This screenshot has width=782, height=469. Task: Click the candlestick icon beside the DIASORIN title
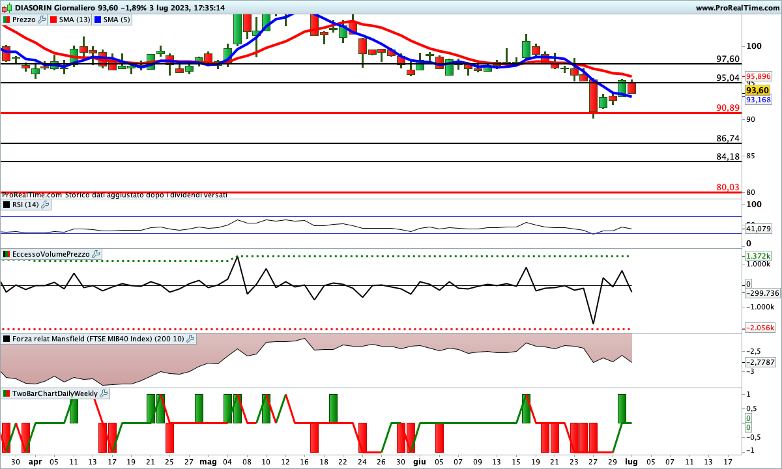7,8
